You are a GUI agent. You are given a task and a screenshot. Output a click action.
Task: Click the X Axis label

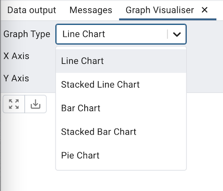16,56
